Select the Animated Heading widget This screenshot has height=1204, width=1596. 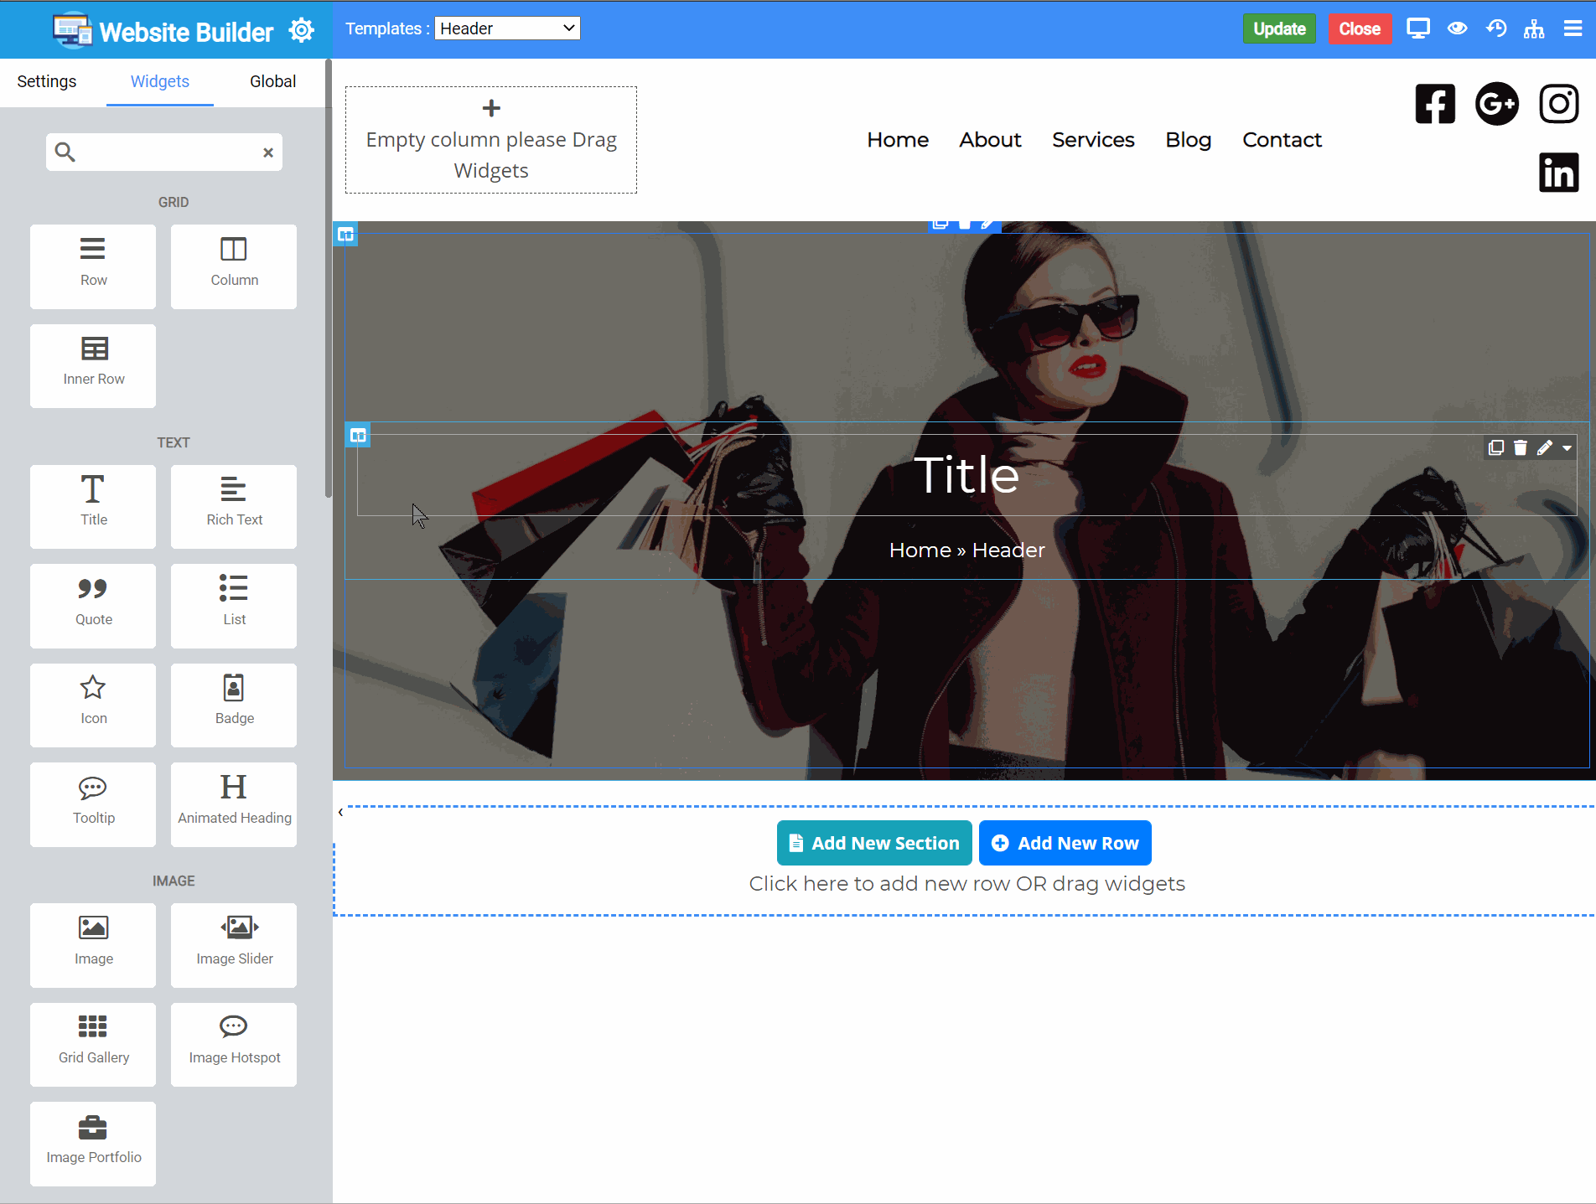tap(234, 804)
